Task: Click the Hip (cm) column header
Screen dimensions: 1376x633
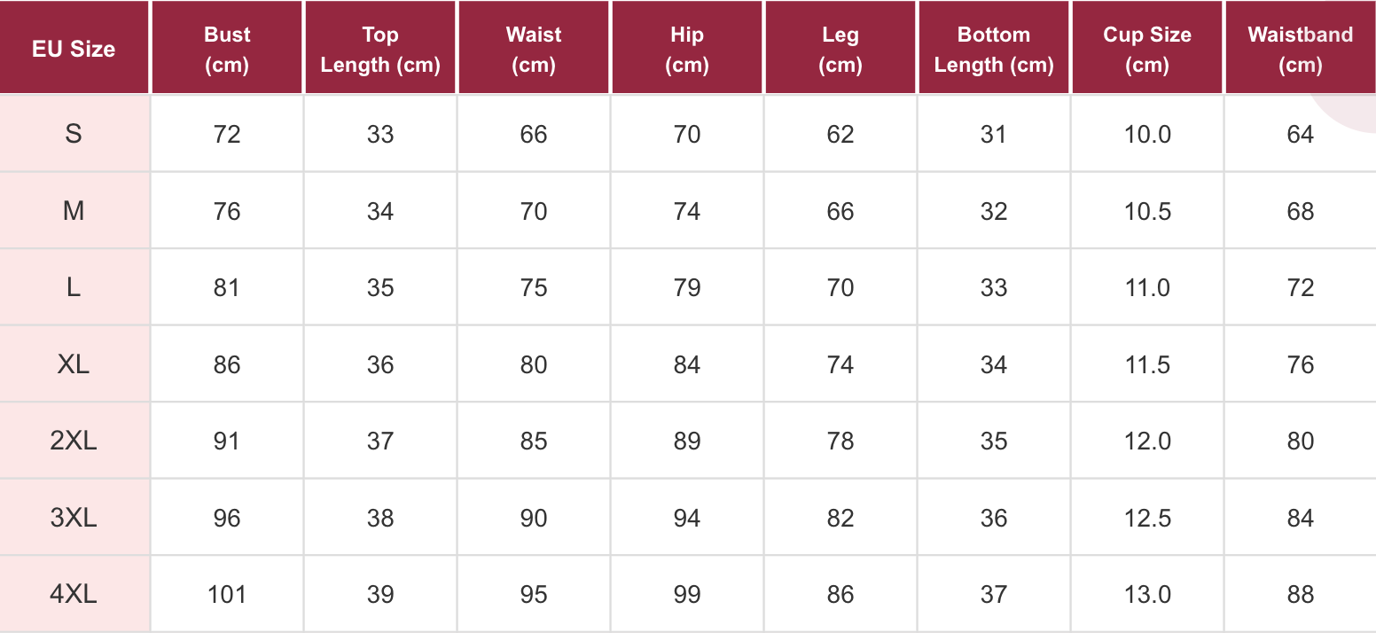Action: [x=687, y=49]
